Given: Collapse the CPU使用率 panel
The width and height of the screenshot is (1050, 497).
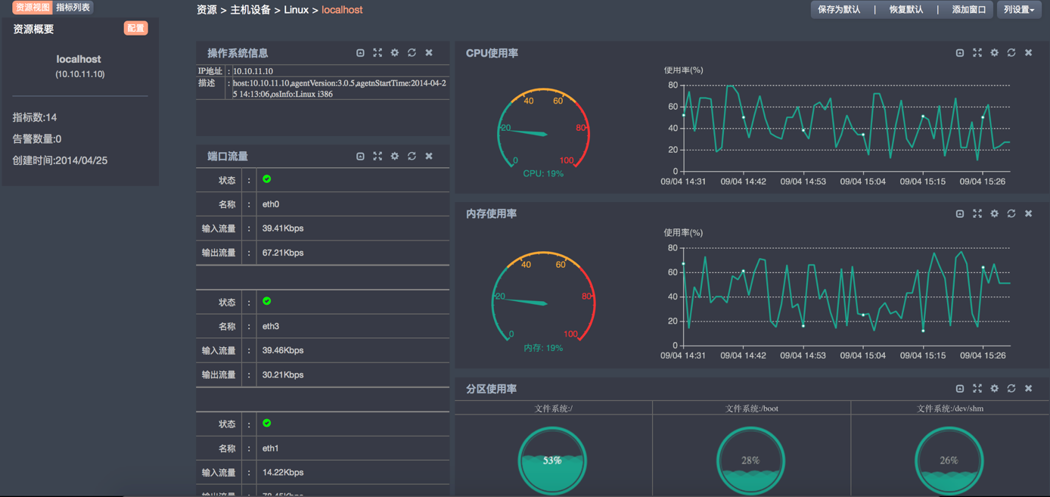Looking at the screenshot, I should (x=960, y=53).
